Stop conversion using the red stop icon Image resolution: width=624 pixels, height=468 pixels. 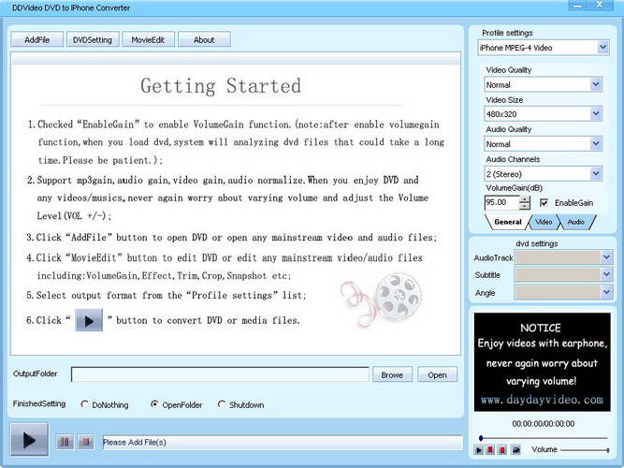click(85, 441)
